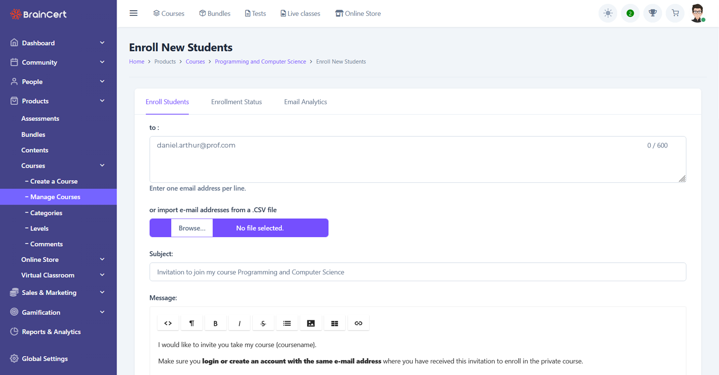The width and height of the screenshot is (719, 375).
Task: Insert an image in the message editor
Action: 310,323
